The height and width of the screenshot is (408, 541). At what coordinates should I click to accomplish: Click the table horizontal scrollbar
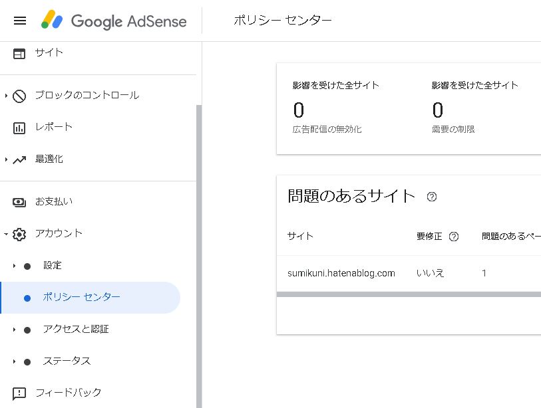point(409,294)
